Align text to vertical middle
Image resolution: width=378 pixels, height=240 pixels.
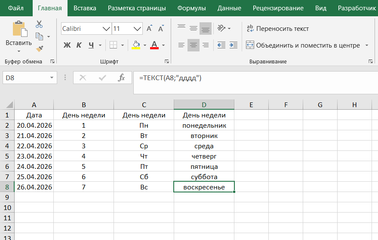[x=194, y=28]
